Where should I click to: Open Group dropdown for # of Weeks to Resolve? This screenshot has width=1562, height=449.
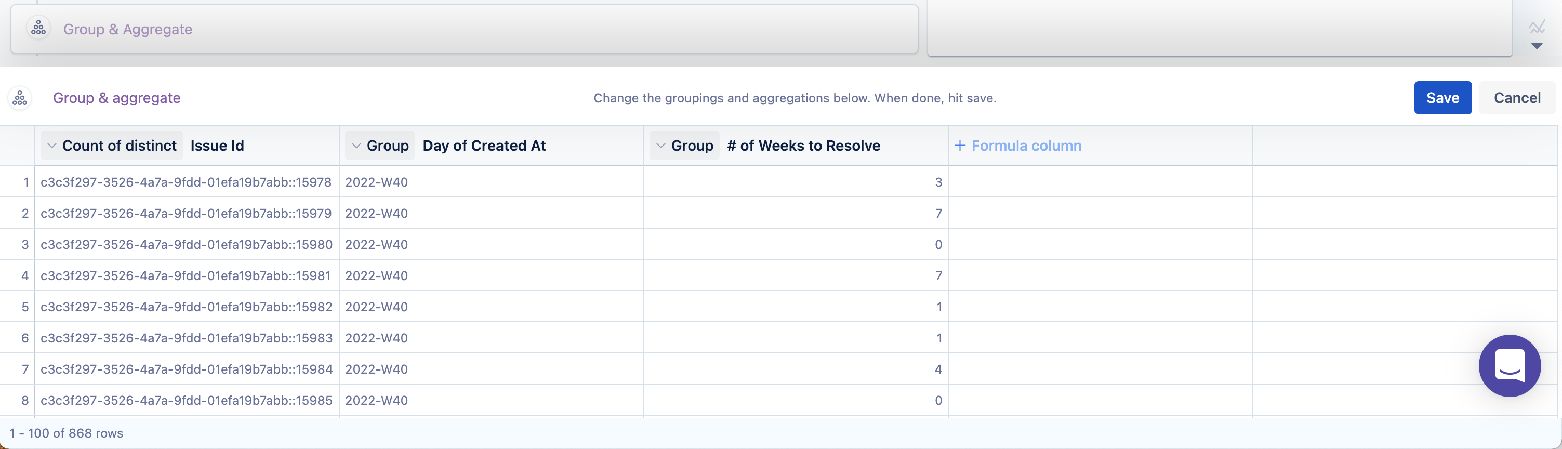pyautogui.click(x=684, y=146)
